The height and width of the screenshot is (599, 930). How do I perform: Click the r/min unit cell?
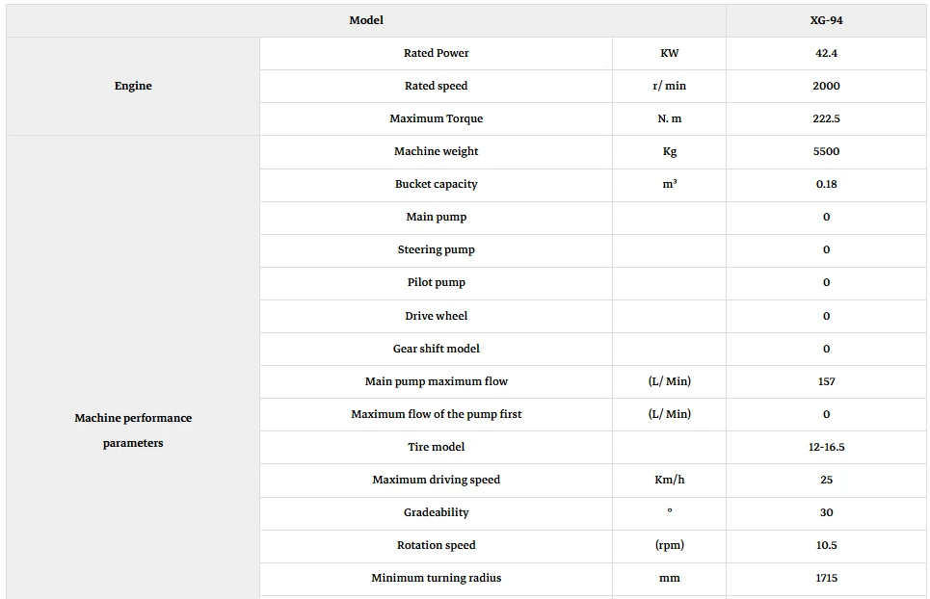click(x=669, y=86)
